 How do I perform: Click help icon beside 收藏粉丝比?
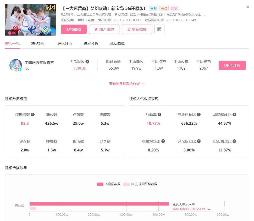[163, 141]
